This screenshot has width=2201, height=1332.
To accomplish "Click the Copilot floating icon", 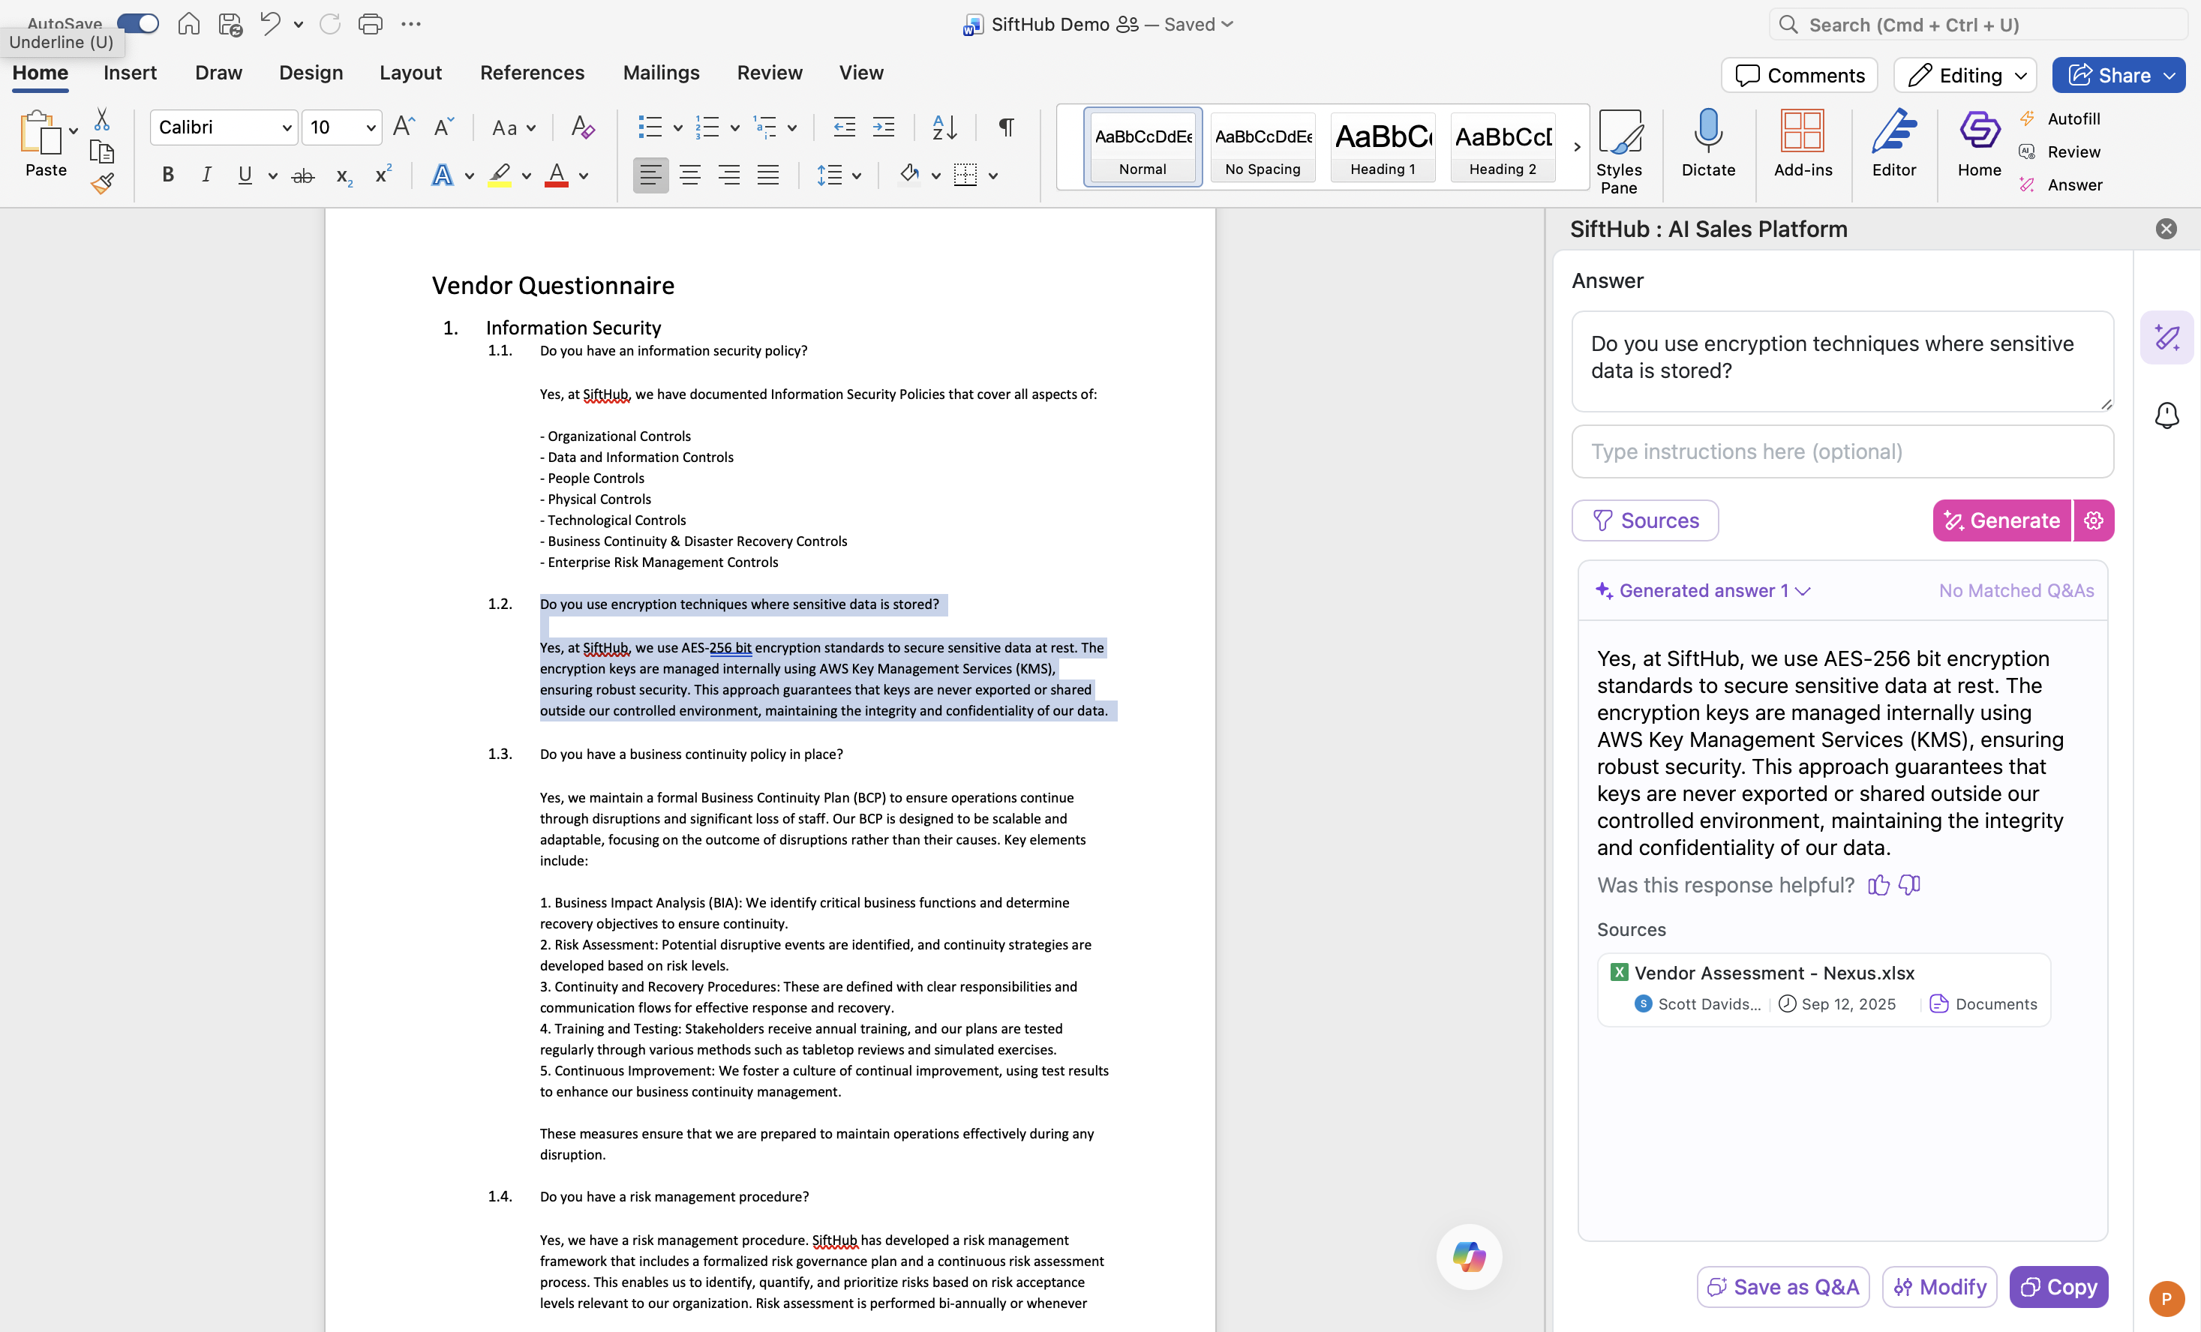I will (x=1469, y=1256).
